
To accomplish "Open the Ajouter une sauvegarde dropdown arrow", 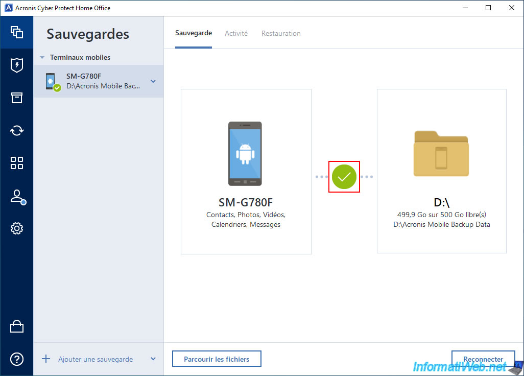I will pos(153,359).
